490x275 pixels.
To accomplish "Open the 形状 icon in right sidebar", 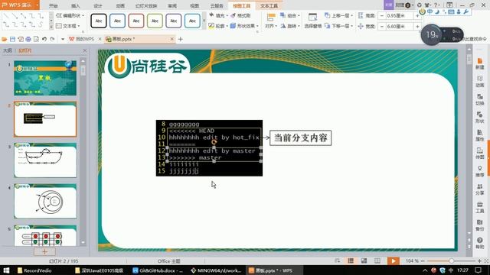I will (479, 117).
